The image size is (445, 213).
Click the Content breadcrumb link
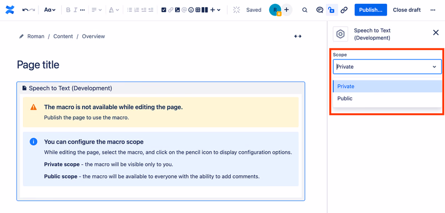pos(63,36)
